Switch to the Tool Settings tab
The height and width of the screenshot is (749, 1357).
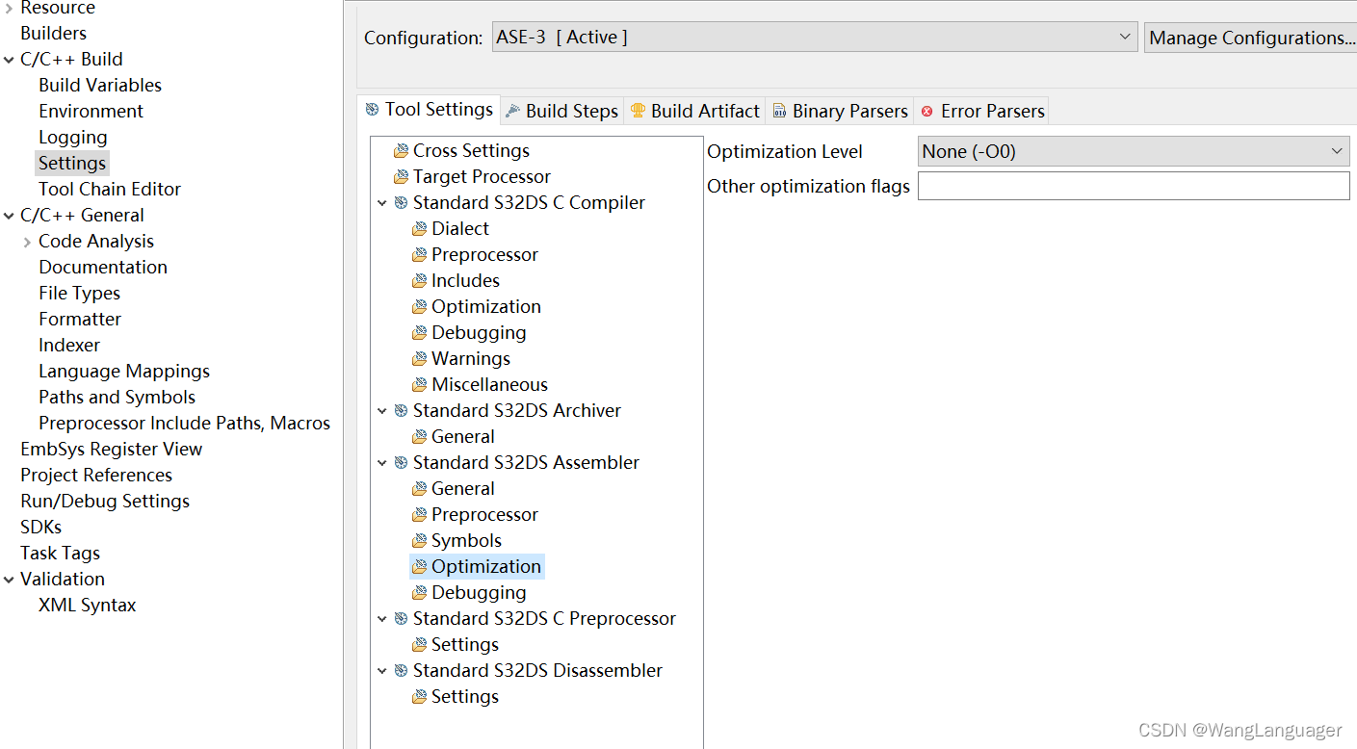[429, 110]
